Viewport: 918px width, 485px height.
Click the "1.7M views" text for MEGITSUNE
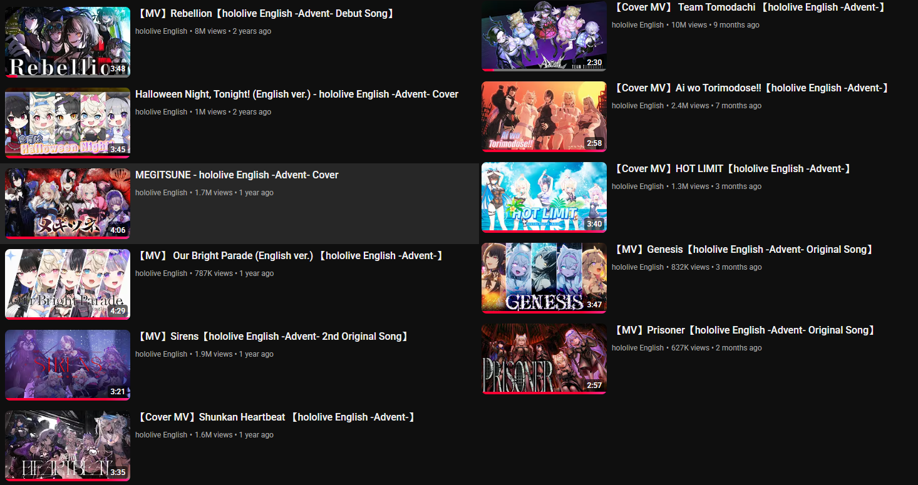pyautogui.click(x=214, y=193)
